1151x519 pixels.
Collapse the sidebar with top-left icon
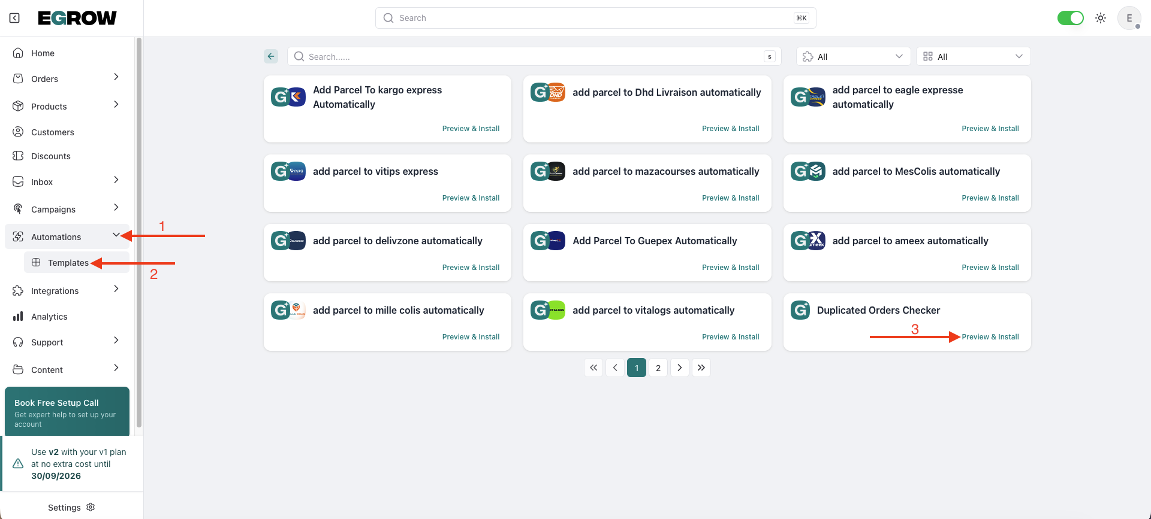[x=14, y=18]
